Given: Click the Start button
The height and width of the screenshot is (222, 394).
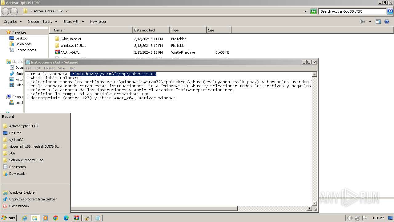Looking at the screenshot, I should 9,218.
